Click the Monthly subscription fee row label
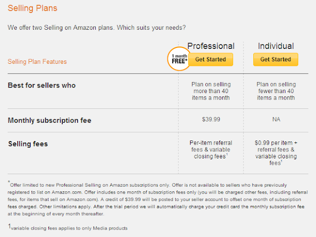This screenshot has width=316, height=237. (x=49, y=121)
